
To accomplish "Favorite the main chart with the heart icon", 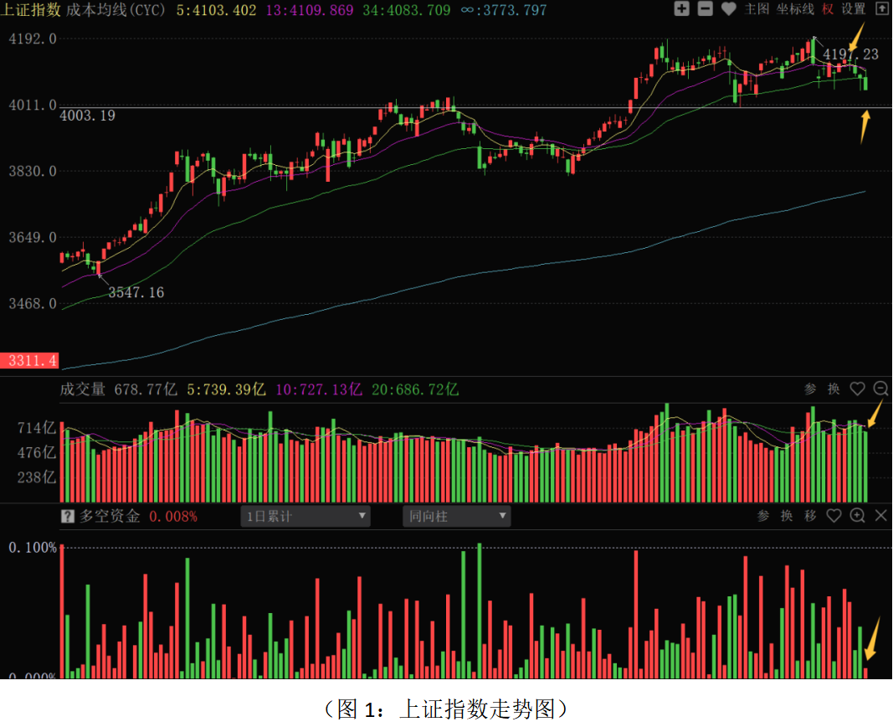I will (728, 9).
